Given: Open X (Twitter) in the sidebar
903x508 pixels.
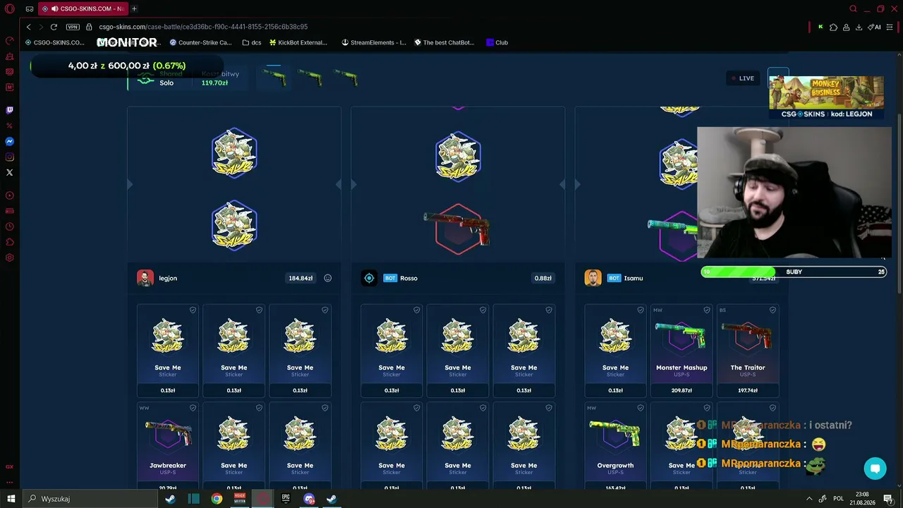Looking at the screenshot, I should (x=10, y=172).
